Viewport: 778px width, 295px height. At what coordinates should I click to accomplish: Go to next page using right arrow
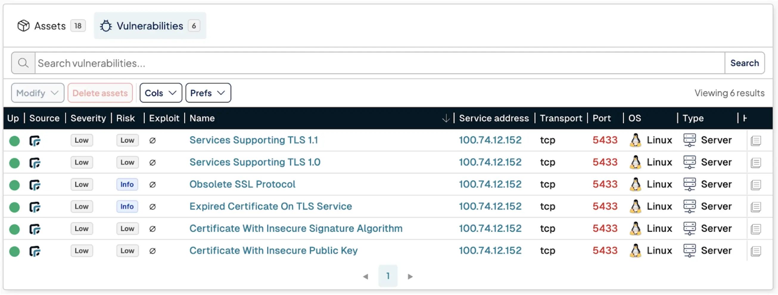(x=410, y=276)
